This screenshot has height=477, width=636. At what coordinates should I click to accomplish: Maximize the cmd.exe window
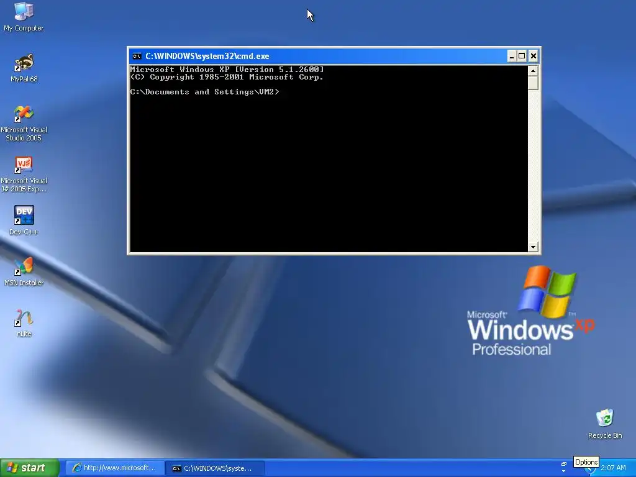click(522, 57)
